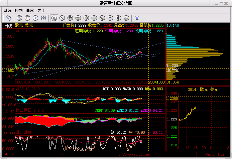This screenshot has width=232, height=159.
Task: Select the arrow pointer cursor tool
Action: [54, 18]
